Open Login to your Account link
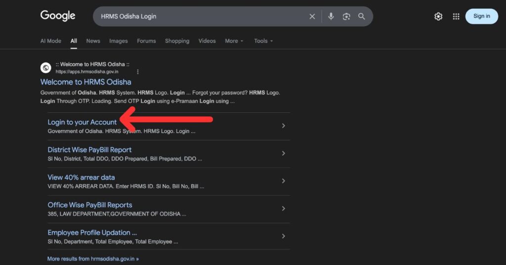506x265 pixels. [x=82, y=122]
